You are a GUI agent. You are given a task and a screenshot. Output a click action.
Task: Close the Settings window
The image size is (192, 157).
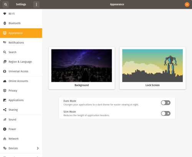point(187,5)
